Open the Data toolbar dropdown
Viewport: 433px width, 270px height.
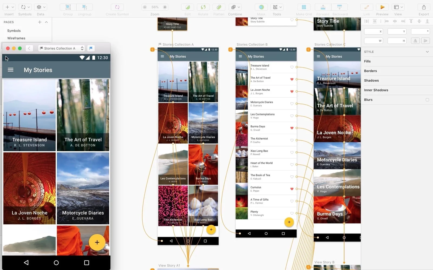pyautogui.click(x=41, y=7)
